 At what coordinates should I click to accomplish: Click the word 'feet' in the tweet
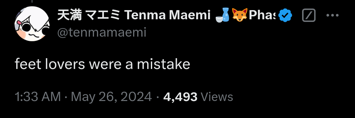pos(28,64)
